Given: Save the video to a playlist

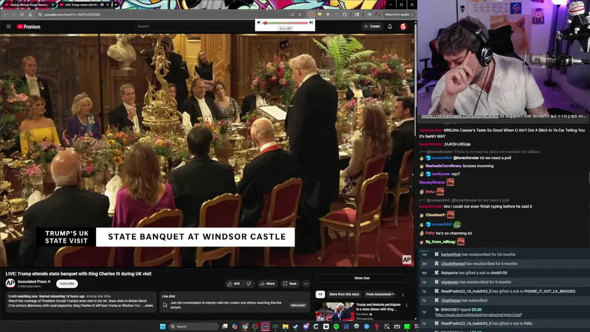Looking at the screenshot, I should tap(290, 284).
